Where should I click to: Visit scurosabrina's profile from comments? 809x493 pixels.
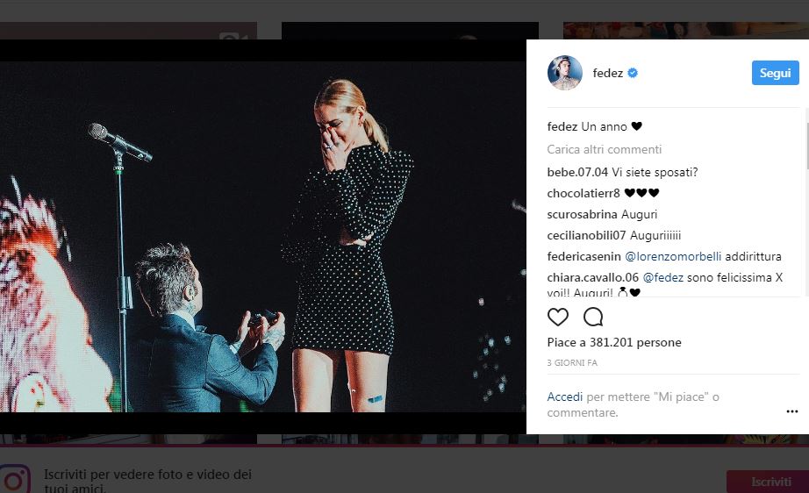[x=582, y=214]
